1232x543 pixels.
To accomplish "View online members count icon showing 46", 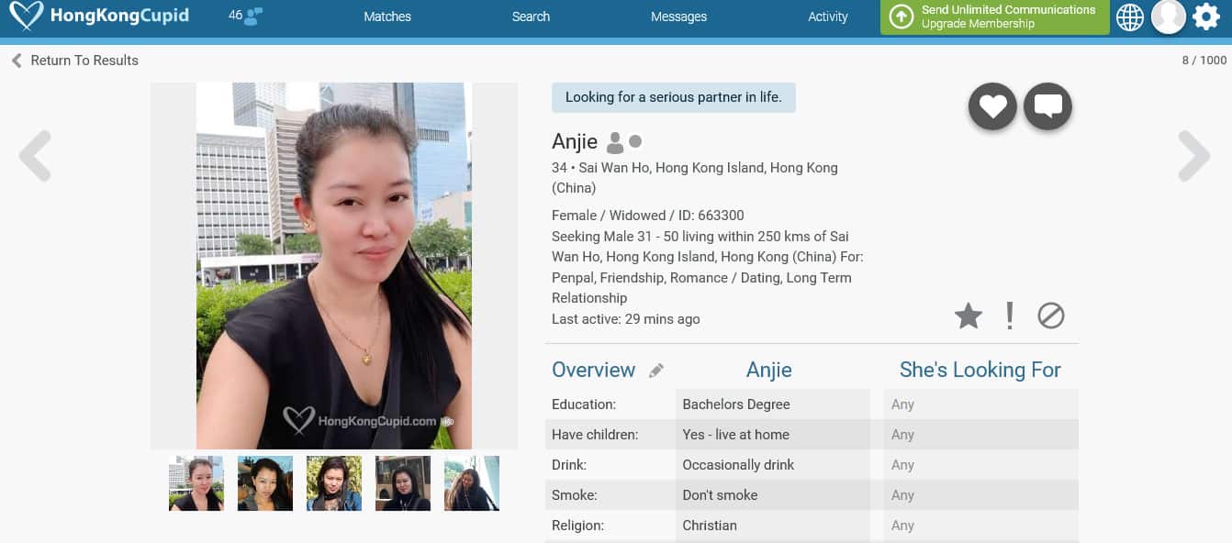I will coord(245,16).
